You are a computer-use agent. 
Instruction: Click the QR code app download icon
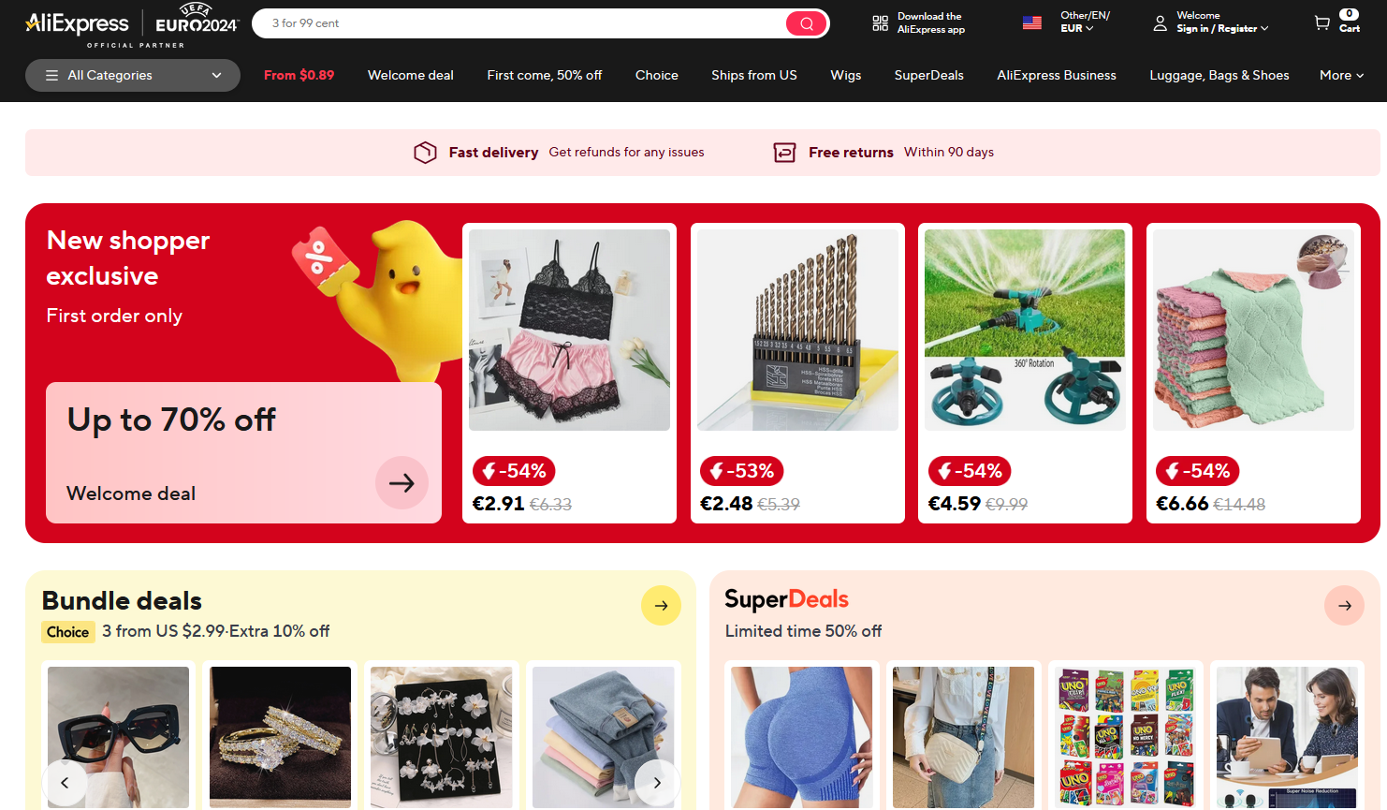click(880, 22)
